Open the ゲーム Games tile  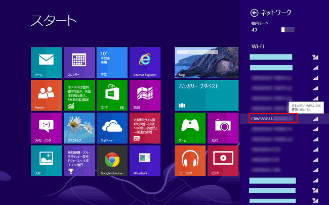point(190,128)
